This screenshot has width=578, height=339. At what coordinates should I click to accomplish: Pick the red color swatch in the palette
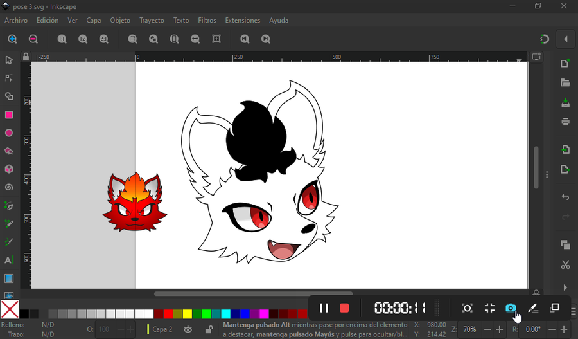(168, 314)
